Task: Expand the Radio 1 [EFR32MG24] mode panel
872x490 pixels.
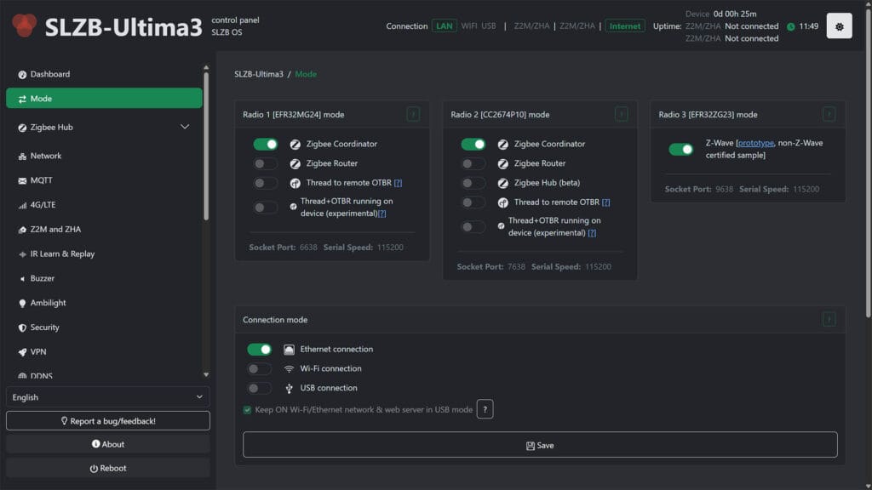Action: 414,113
